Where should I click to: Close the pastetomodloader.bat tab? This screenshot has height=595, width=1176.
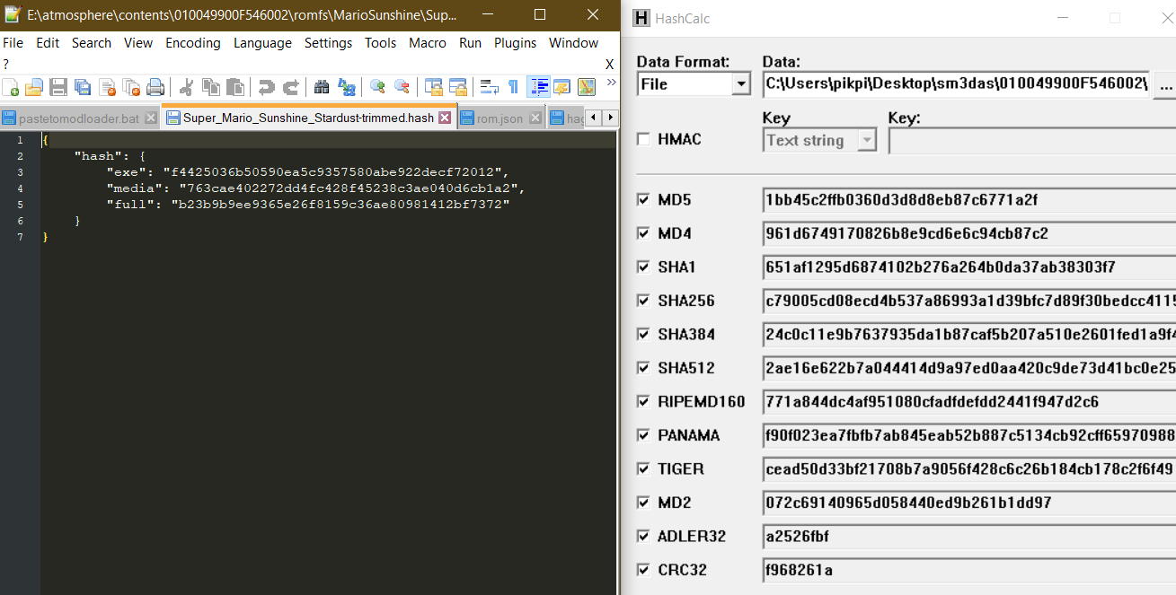coord(150,118)
